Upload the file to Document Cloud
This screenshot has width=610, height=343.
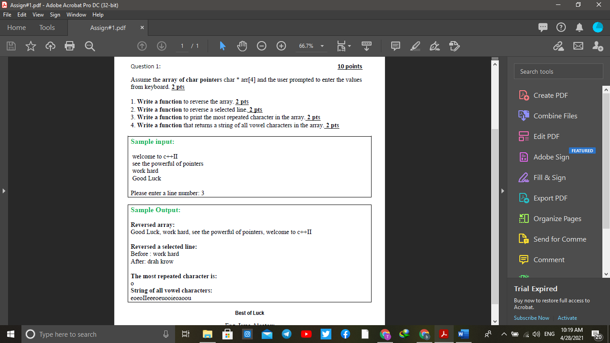pos(50,46)
